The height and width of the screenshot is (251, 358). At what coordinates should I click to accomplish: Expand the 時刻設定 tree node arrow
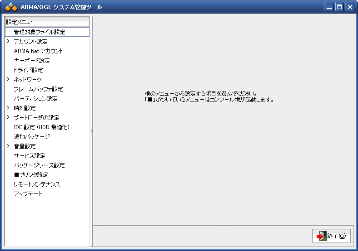(8, 108)
